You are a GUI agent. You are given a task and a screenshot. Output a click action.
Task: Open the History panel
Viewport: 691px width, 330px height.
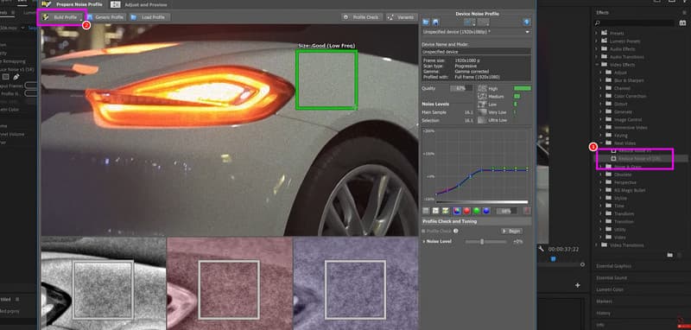click(x=603, y=314)
